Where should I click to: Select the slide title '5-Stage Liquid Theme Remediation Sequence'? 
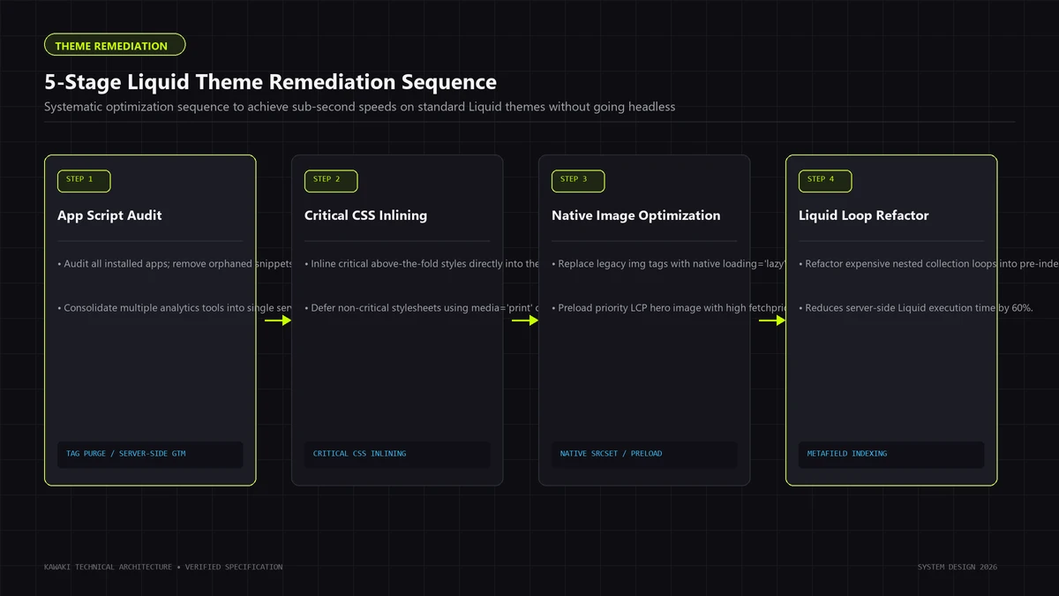[x=270, y=82]
